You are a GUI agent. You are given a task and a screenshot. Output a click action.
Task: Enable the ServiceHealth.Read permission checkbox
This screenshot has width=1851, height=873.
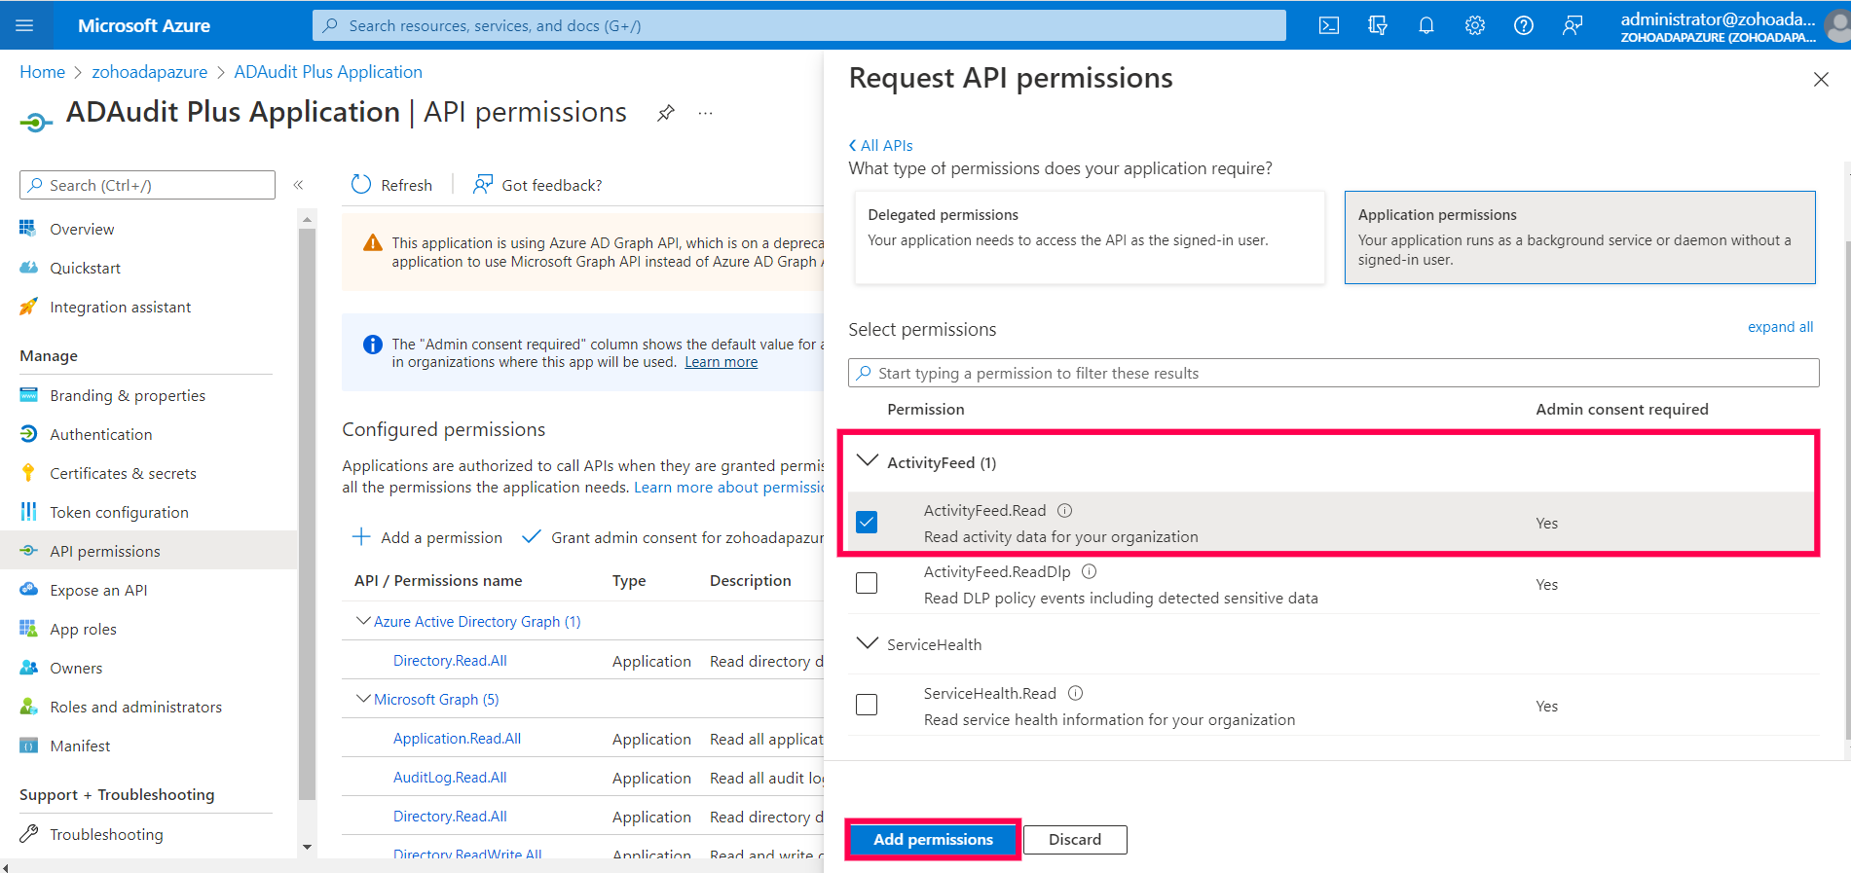(867, 705)
